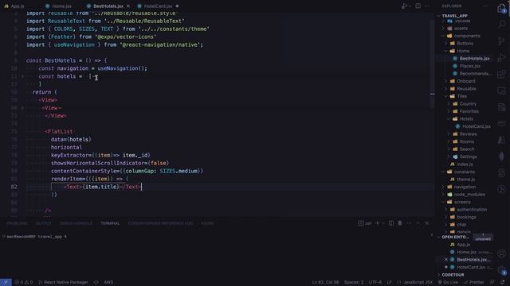Viewport: 510px width, 286px height.
Task: Open the Extensions view
Action: pyautogui.click(x=501, y=74)
